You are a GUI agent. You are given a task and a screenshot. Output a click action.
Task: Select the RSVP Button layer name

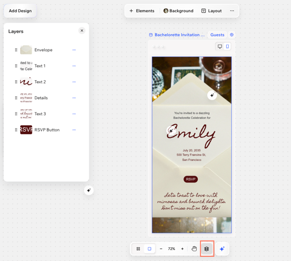[x=47, y=130]
